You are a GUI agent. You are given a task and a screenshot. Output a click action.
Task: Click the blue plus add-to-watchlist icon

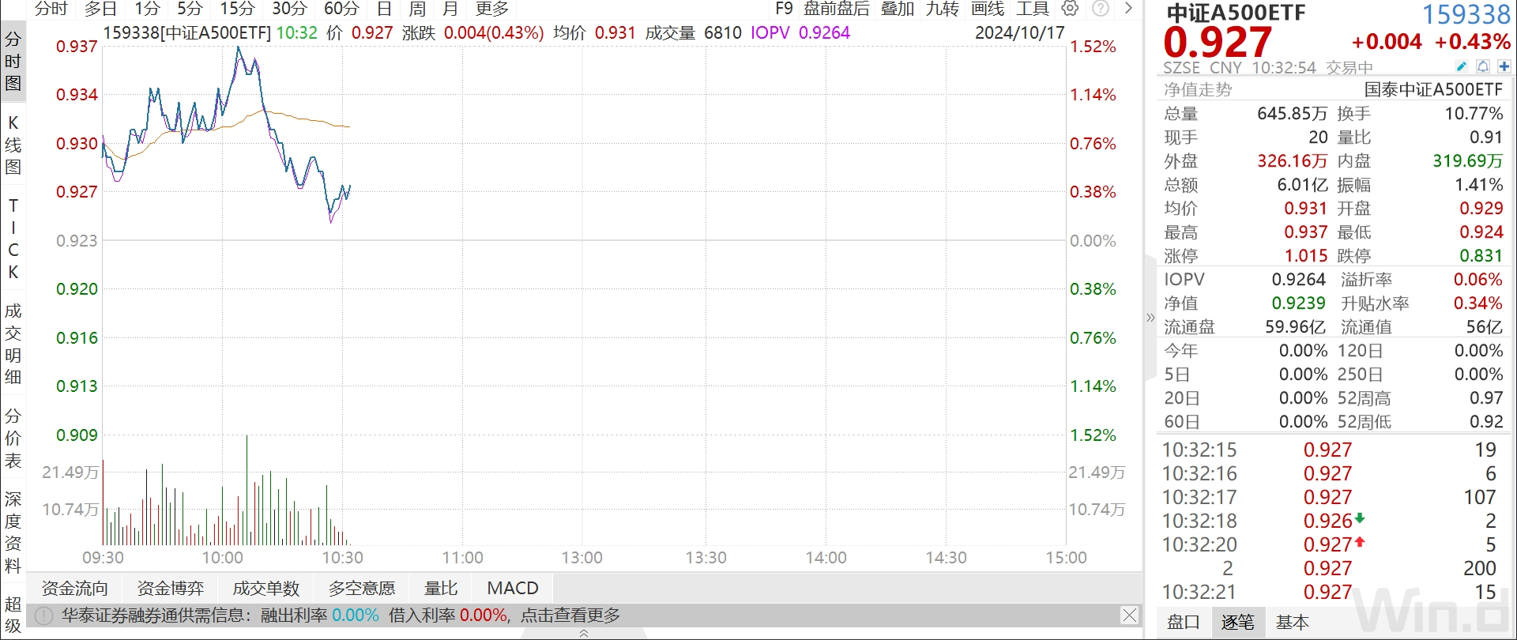1504,66
